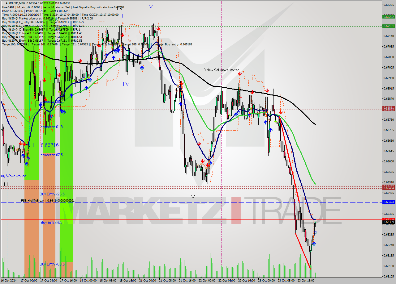Click the '21 Oct 00:00' time axis label
396x284 pixels.
(147, 281)
